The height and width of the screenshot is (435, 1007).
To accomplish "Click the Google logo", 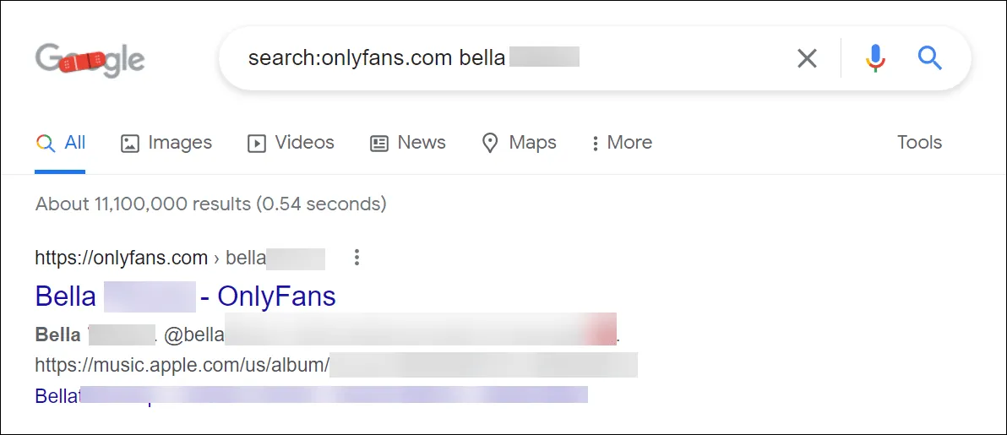I will point(90,59).
